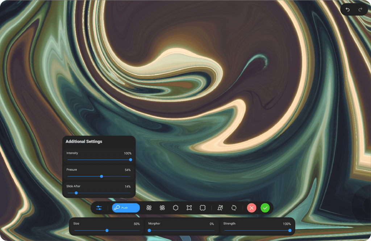Click the Size slider handle
The width and height of the screenshot is (371, 241).
point(107,230)
